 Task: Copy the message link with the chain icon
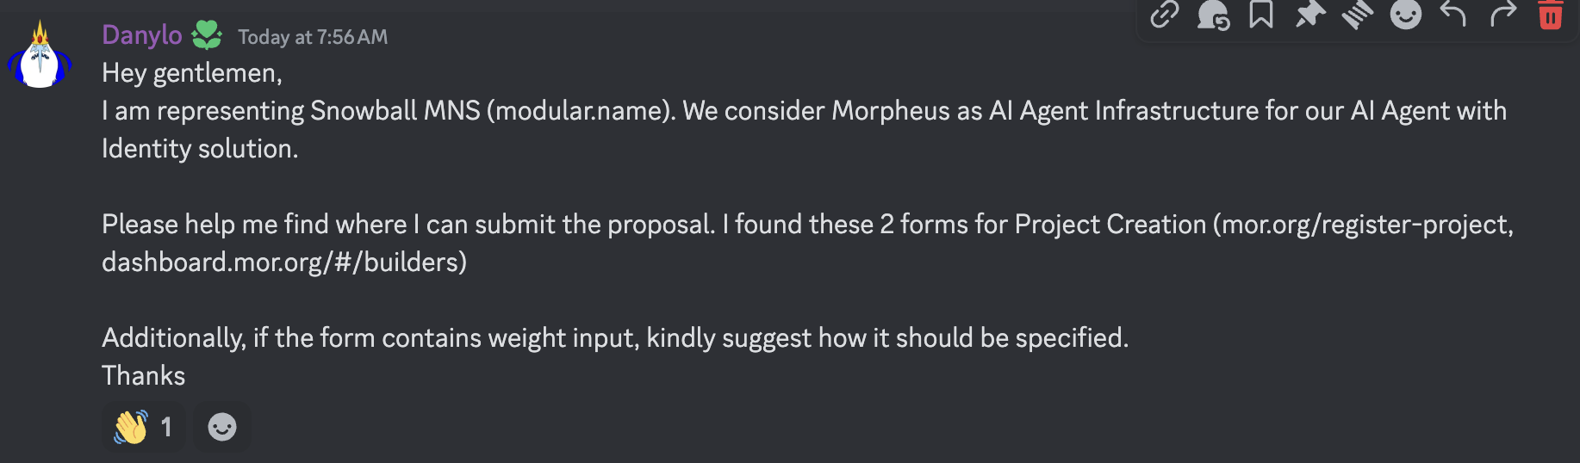pos(1165,15)
